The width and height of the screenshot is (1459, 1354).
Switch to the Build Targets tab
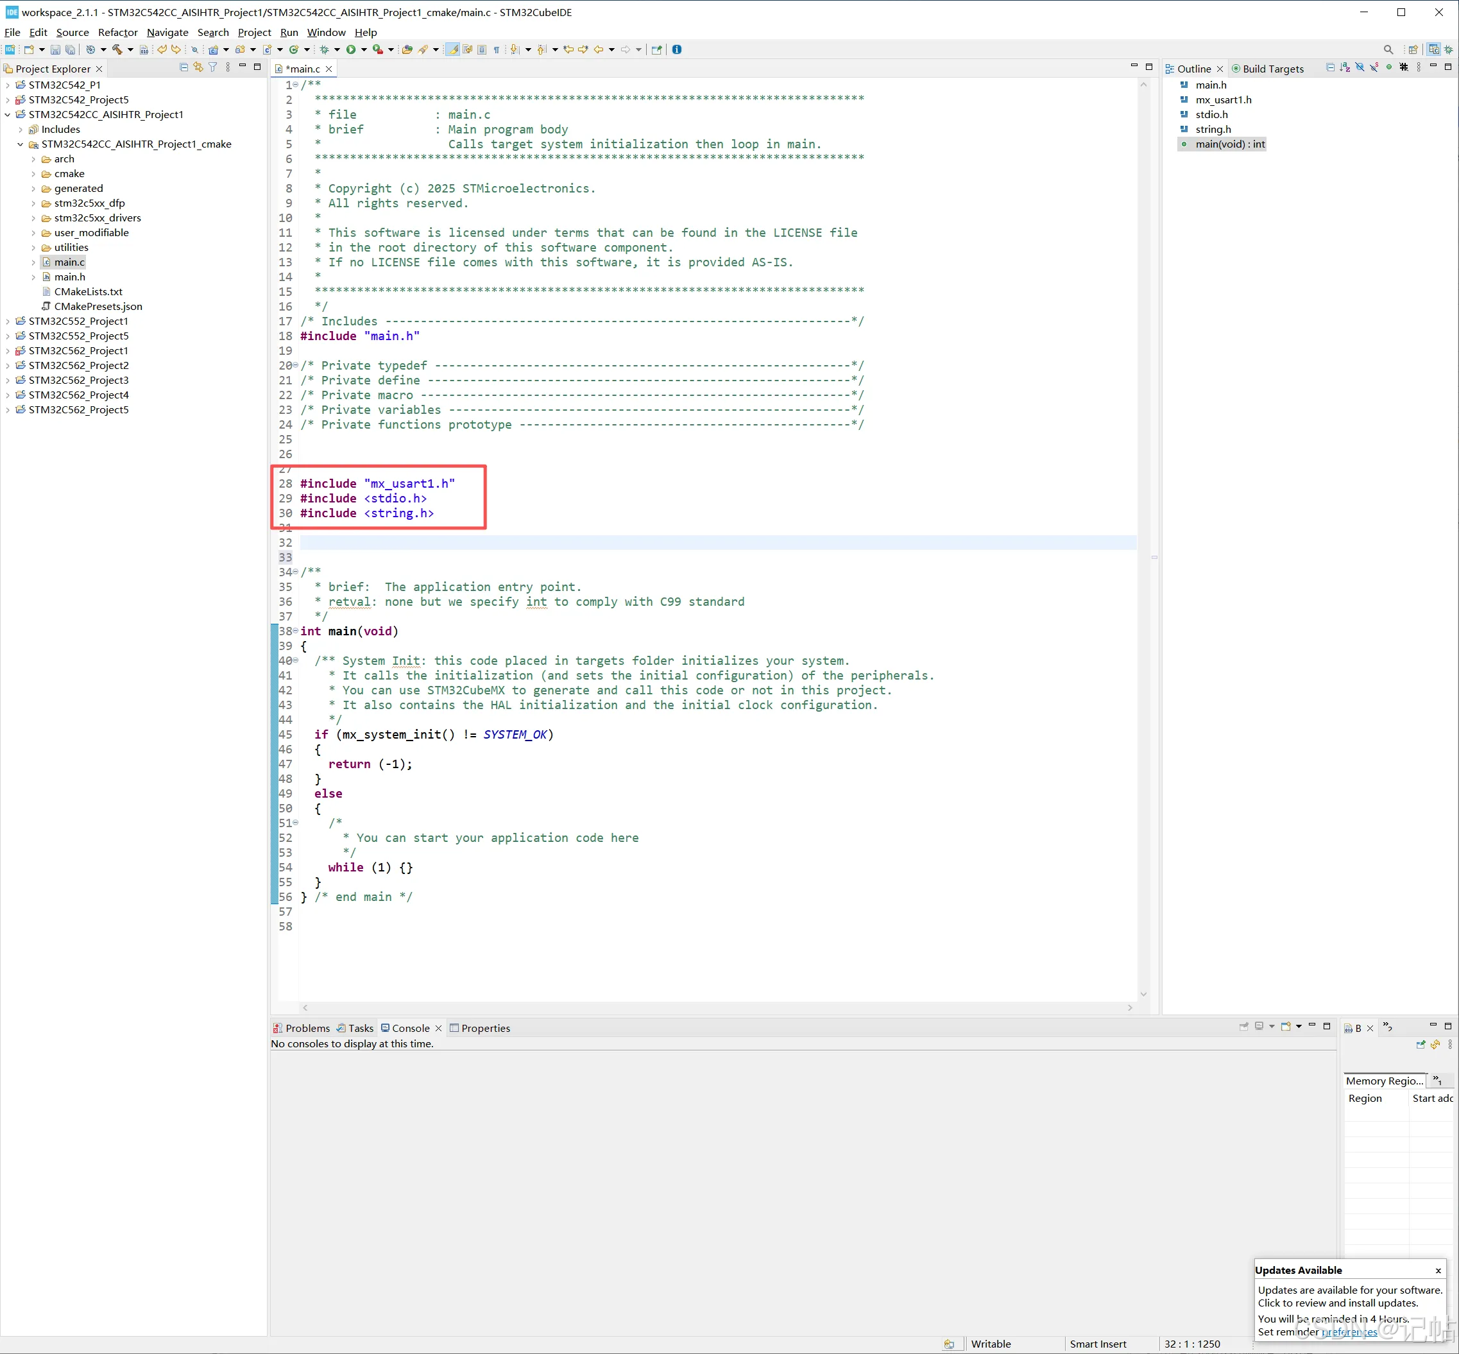tap(1267, 69)
